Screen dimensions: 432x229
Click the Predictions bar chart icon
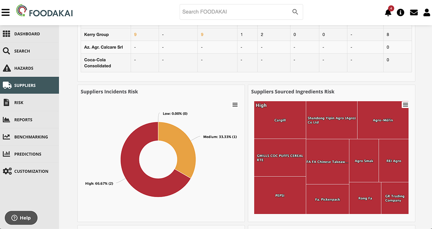(6, 154)
